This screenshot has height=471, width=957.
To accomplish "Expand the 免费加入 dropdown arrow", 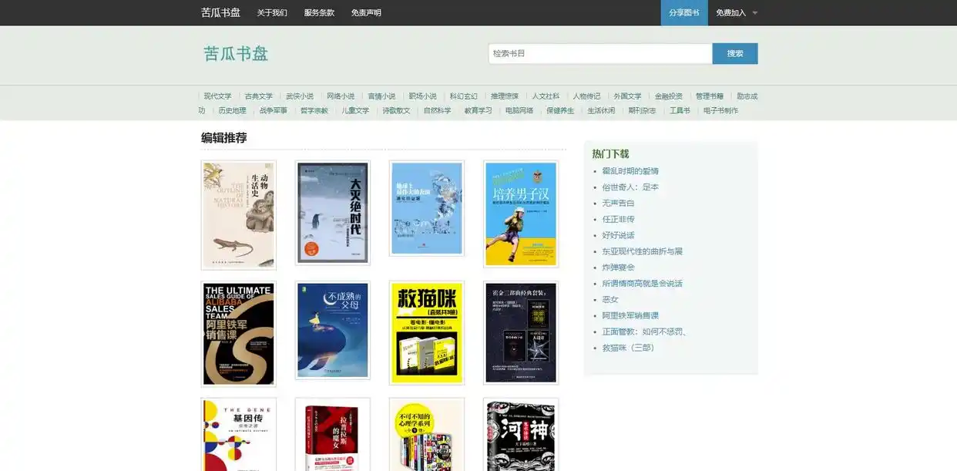I will point(754,12).
